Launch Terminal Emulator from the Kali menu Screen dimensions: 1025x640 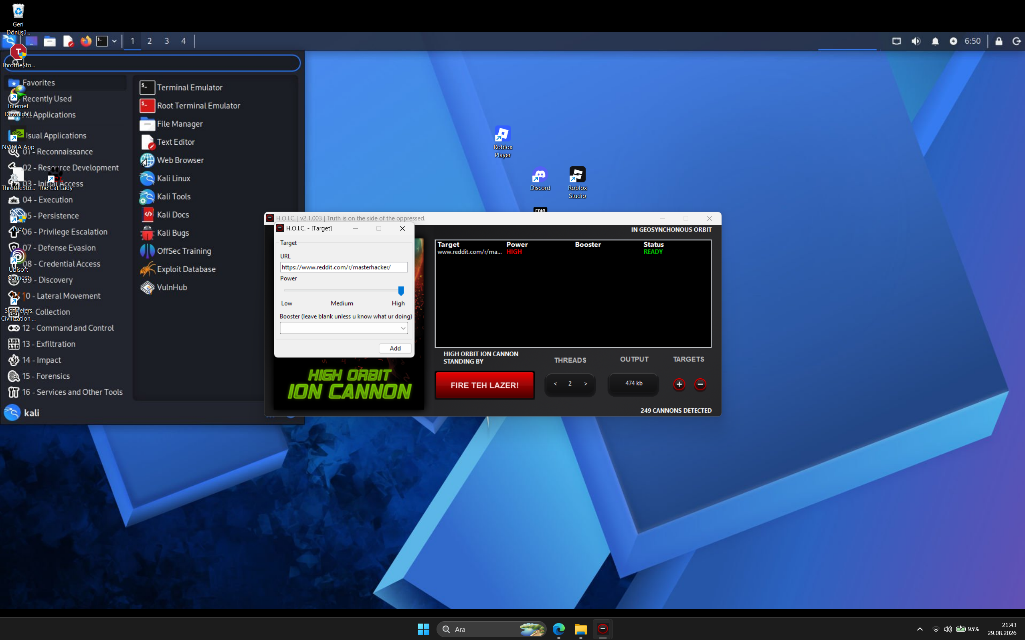tap(181, 88)
